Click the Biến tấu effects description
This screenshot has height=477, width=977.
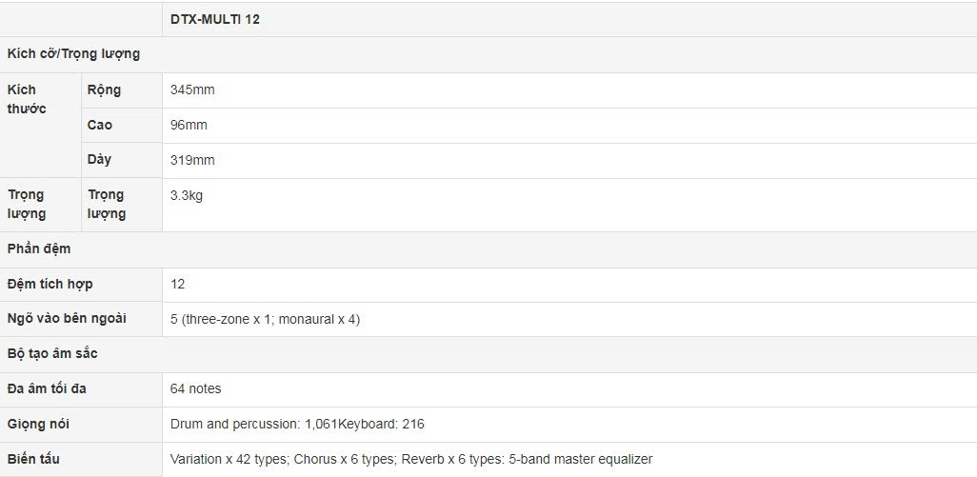(x=411, y=459)
